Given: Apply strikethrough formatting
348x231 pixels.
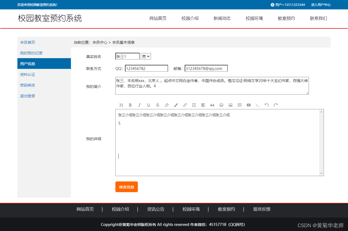Looking at the screenshot, I should pyautogui.click(x=157, y=105).
